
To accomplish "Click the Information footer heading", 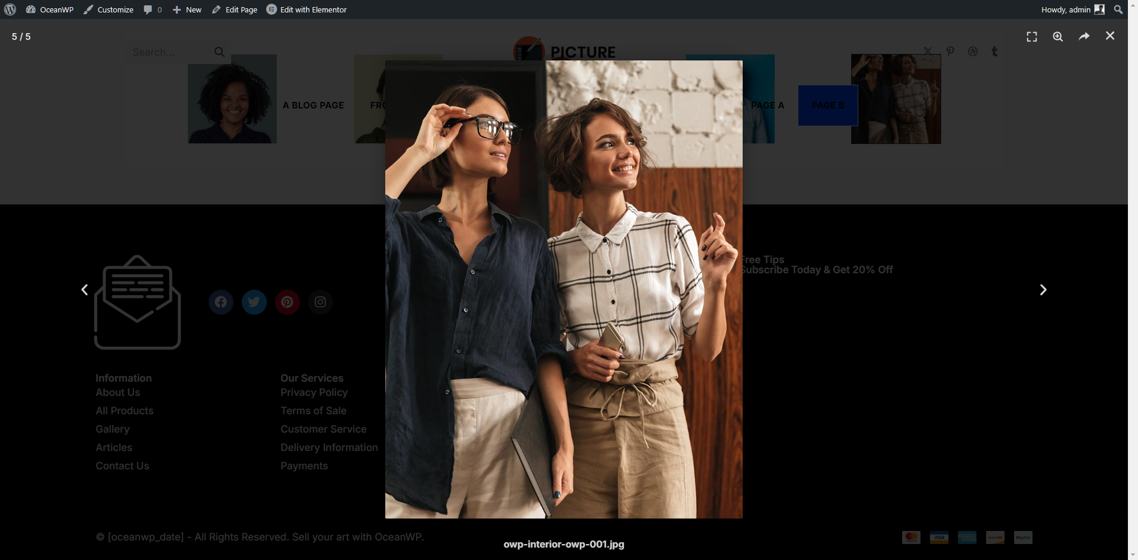I will (123, 378).
